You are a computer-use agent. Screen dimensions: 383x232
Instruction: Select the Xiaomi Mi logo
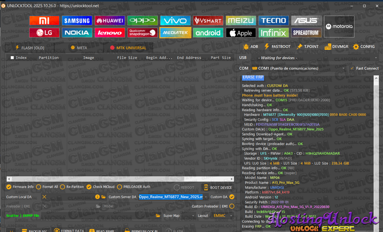tap(44, 21)
